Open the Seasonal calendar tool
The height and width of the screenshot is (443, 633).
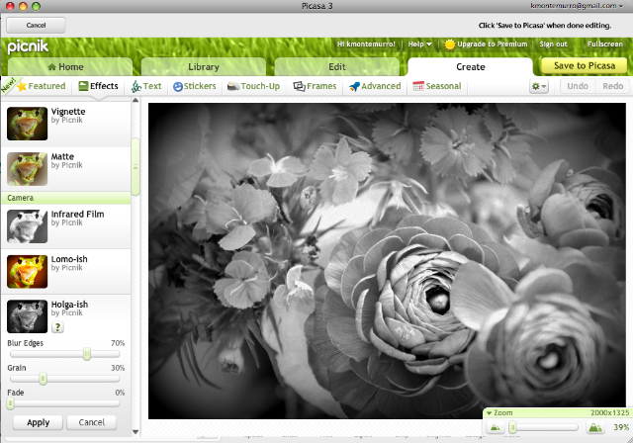click(437, 86)
